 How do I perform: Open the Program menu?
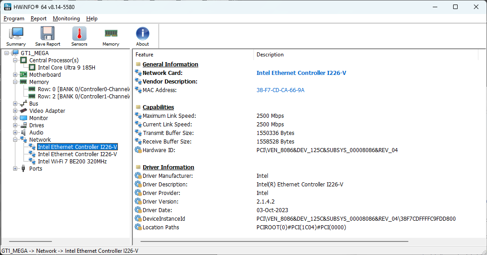tap(14, 19)
